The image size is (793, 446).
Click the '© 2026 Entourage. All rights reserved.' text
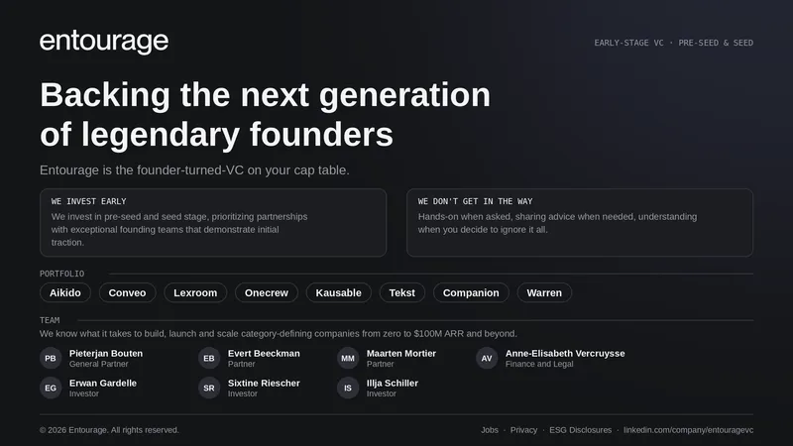[x=109, y=430]
